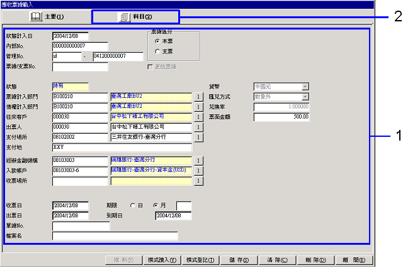Screen dimensions: 403x268
Task: Switch to the 科目(2) tab
Action: (x=135, y=16)
